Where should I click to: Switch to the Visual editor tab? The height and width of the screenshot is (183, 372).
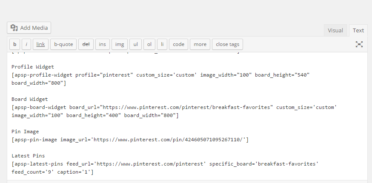coord(335,30)
